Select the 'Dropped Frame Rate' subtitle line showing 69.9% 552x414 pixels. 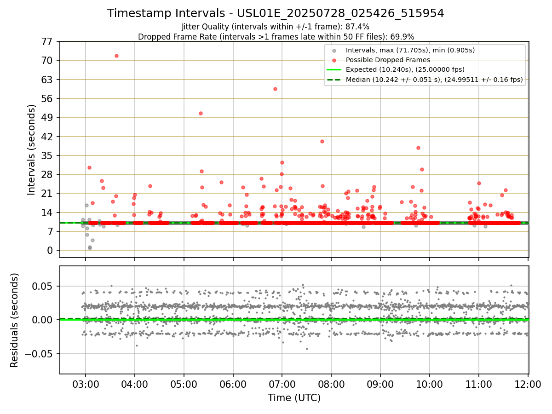click(276, 36)
